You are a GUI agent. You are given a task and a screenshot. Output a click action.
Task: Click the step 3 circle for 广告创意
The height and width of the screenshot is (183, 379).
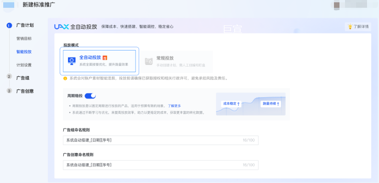click(x=9, y=91)
